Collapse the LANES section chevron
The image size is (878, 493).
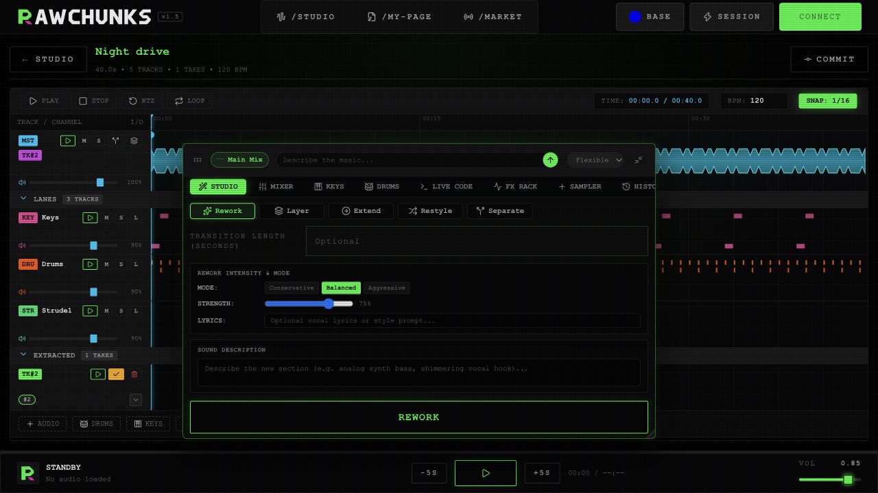[x=23, y=199]
